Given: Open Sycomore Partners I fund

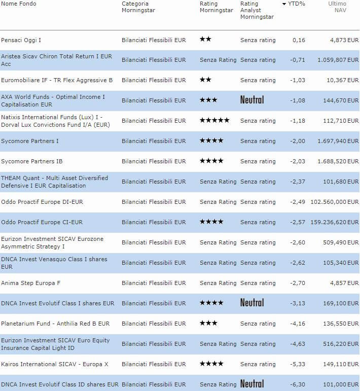Looking at the screenshot, I should [x=30, y=141].
